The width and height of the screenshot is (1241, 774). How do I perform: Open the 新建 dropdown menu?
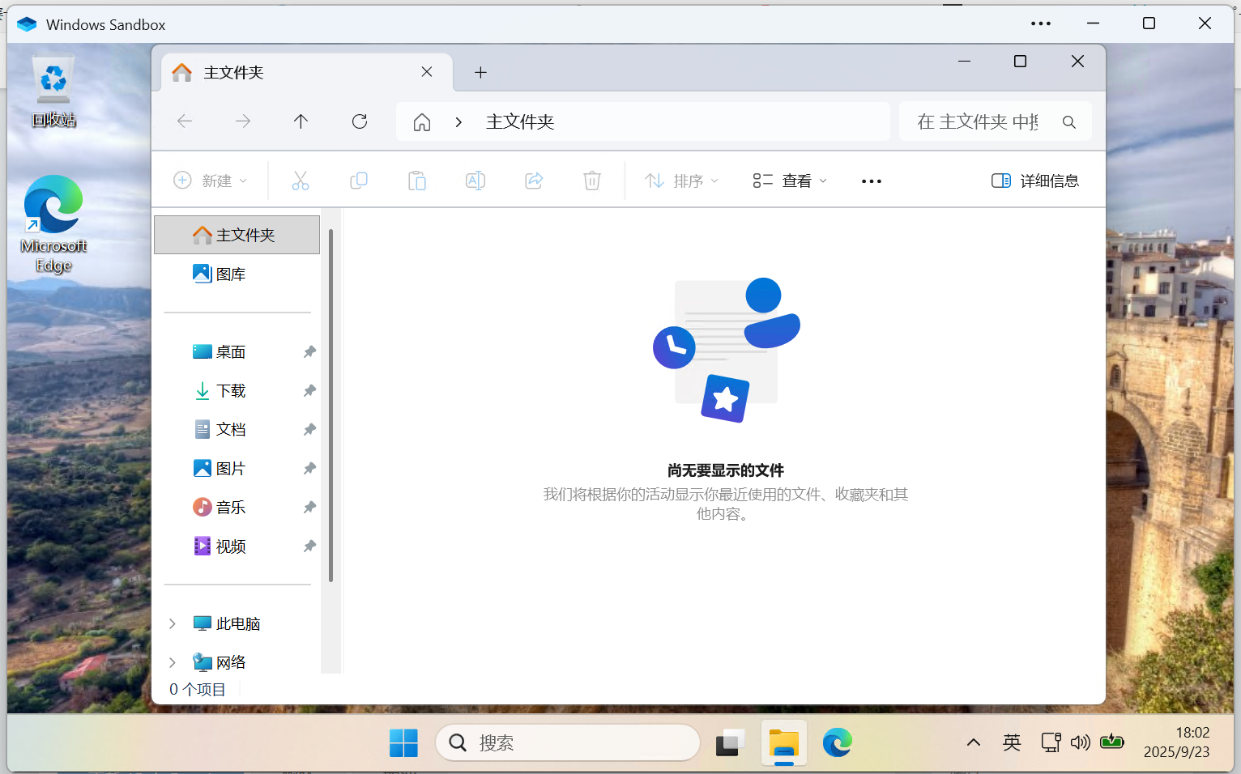(210, 181)
